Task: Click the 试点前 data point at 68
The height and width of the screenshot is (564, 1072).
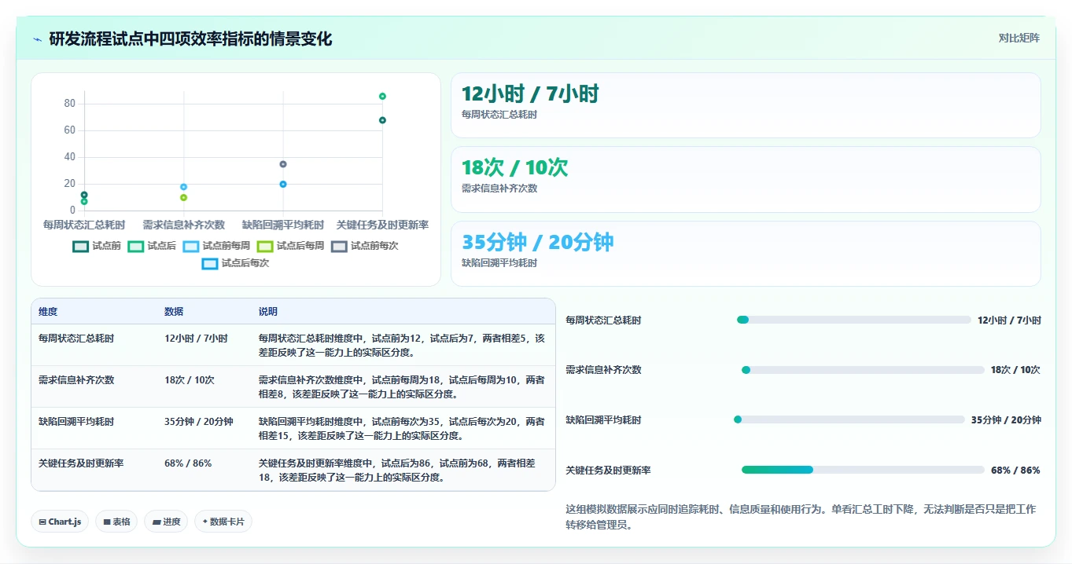Action: [382, 120]
